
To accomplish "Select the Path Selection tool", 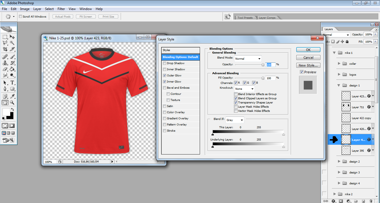I will point(5,83).
